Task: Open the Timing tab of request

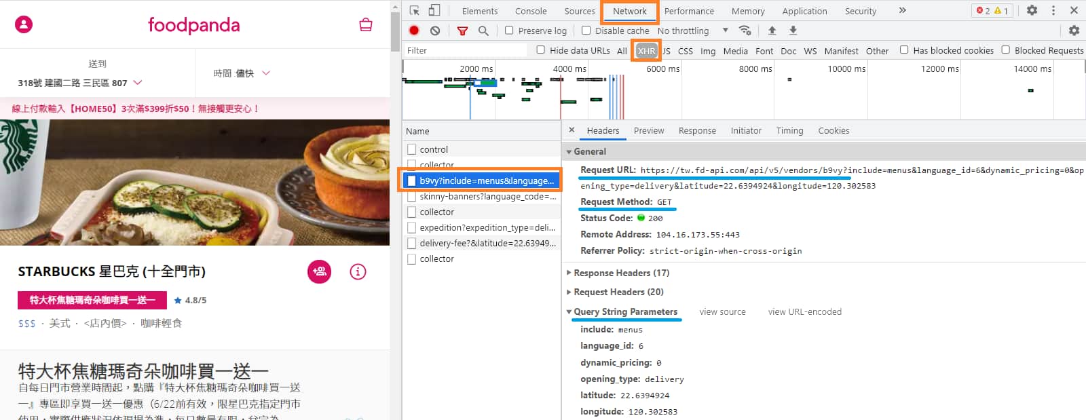Action: pyautogui.click(x=789, y=130)
